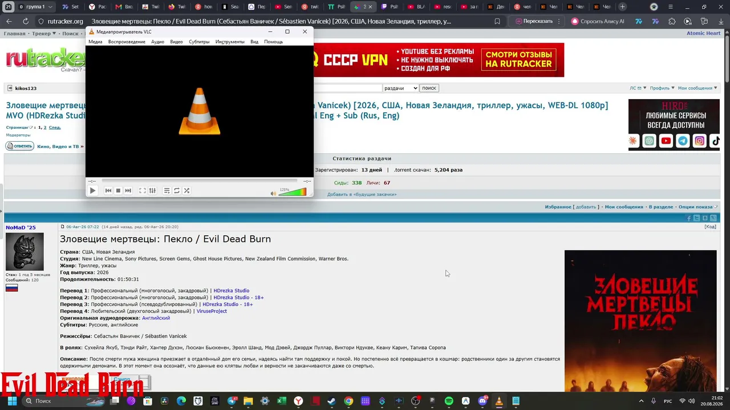
Task: Open the ViruseProject link
Action: point(212,311)
